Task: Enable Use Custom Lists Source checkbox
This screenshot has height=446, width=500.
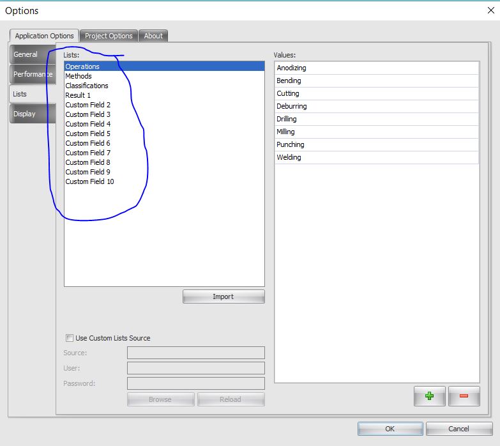Action: (70, 338)
